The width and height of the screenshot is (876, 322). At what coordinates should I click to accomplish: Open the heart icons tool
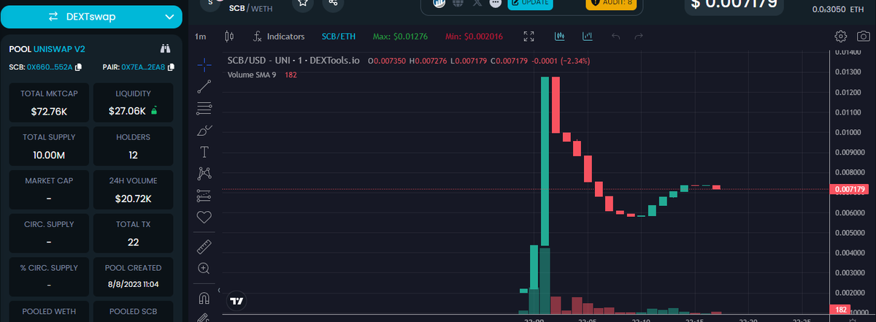[x=204, y=217]
